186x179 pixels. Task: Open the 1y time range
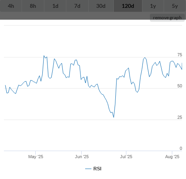click(153, 6)
